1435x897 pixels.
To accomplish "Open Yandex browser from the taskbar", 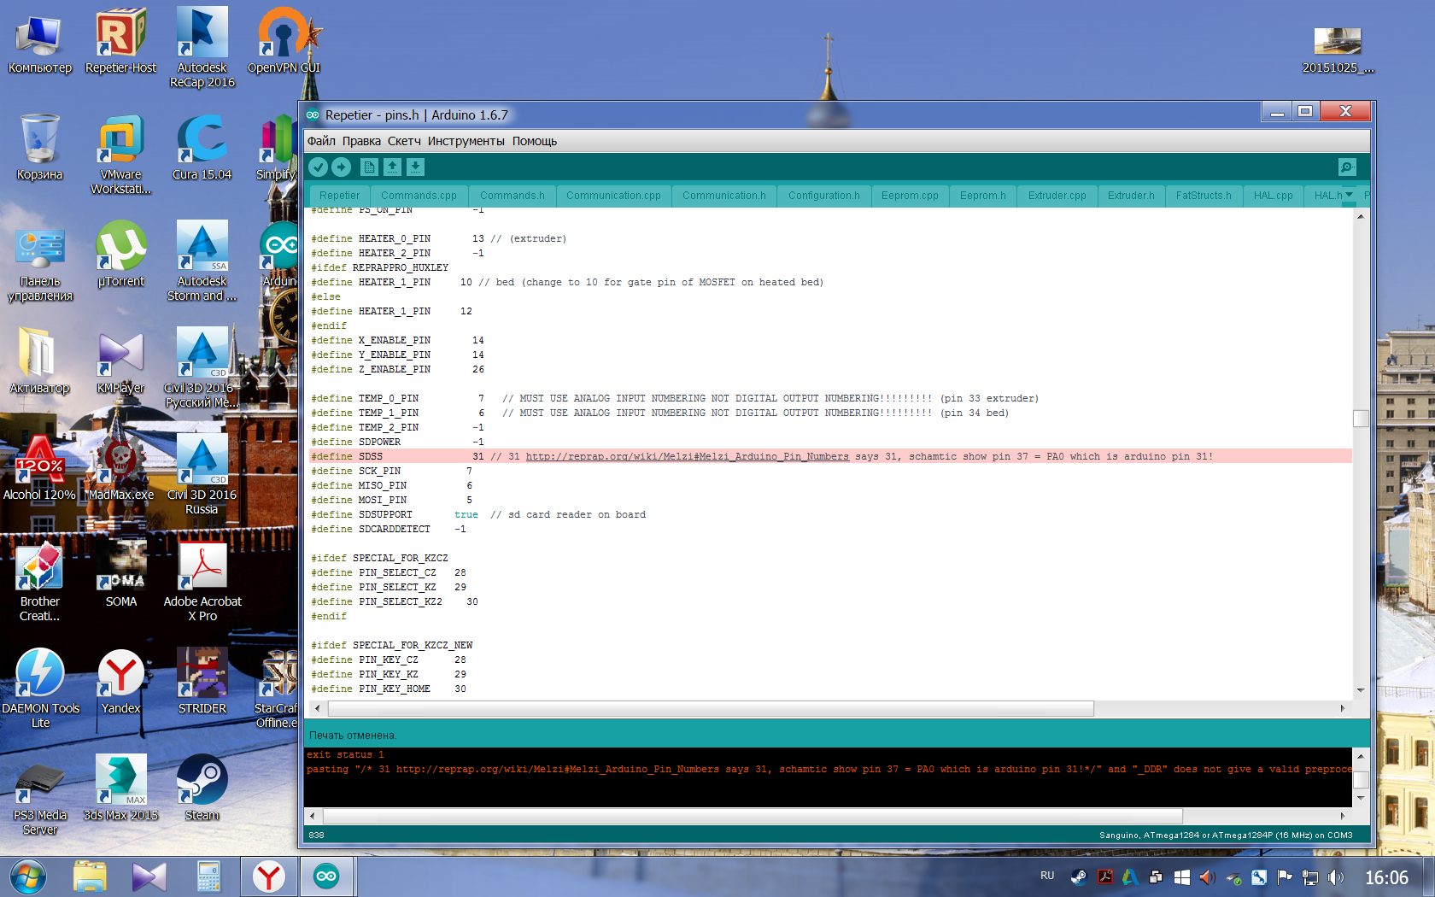I will (x=268, y=876).
